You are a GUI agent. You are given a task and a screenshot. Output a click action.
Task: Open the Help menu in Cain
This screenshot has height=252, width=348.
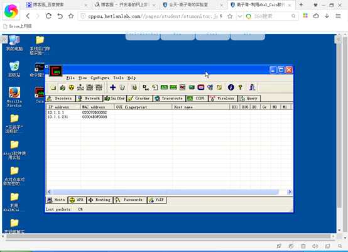click(132, 78)
